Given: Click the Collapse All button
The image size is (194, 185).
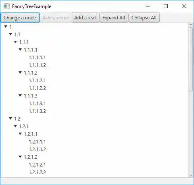Looking at the screenshot, I should click(x=144, y=18).
